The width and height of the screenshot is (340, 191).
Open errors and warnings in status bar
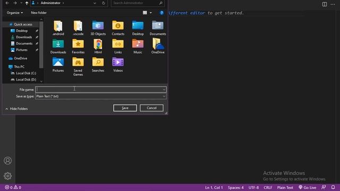pos(13,187)
